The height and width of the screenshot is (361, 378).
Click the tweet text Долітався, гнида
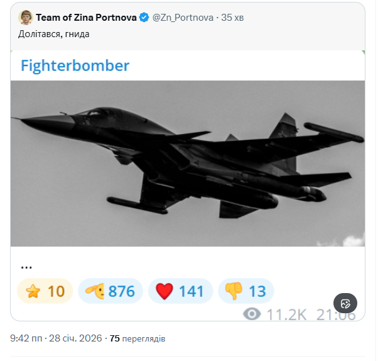pyautogui.click(x=54, y=33)
